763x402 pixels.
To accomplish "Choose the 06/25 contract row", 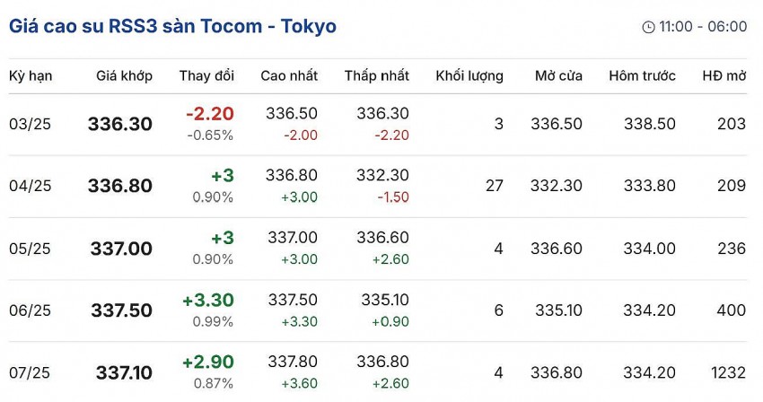I will click(x=31, y=310).
